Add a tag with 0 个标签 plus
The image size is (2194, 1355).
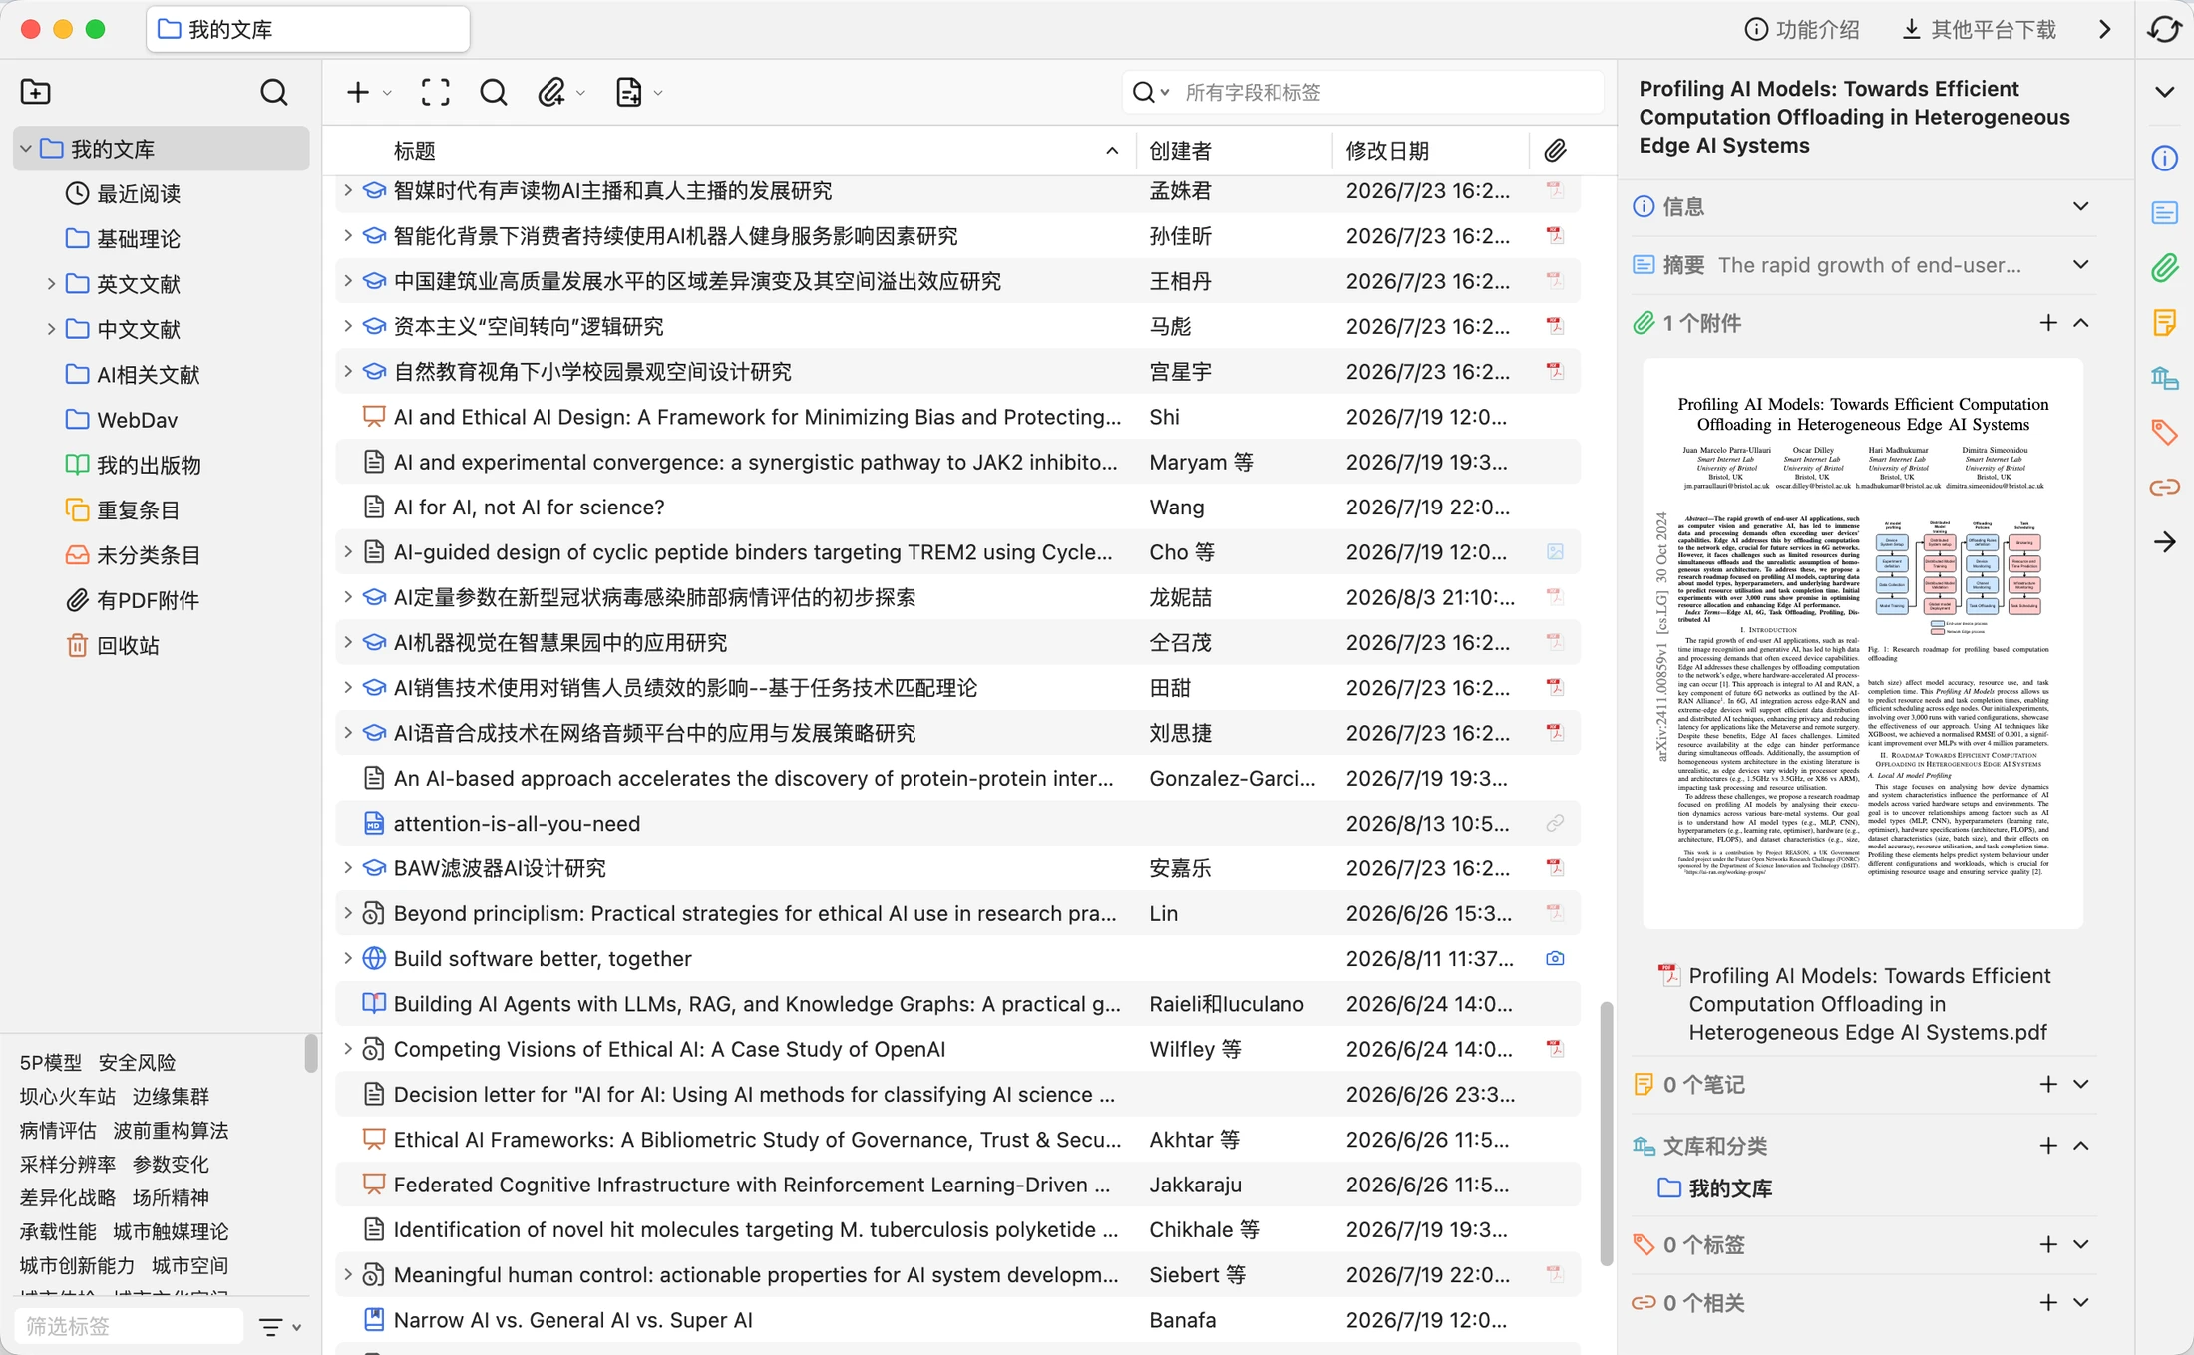point(2047,1244)
